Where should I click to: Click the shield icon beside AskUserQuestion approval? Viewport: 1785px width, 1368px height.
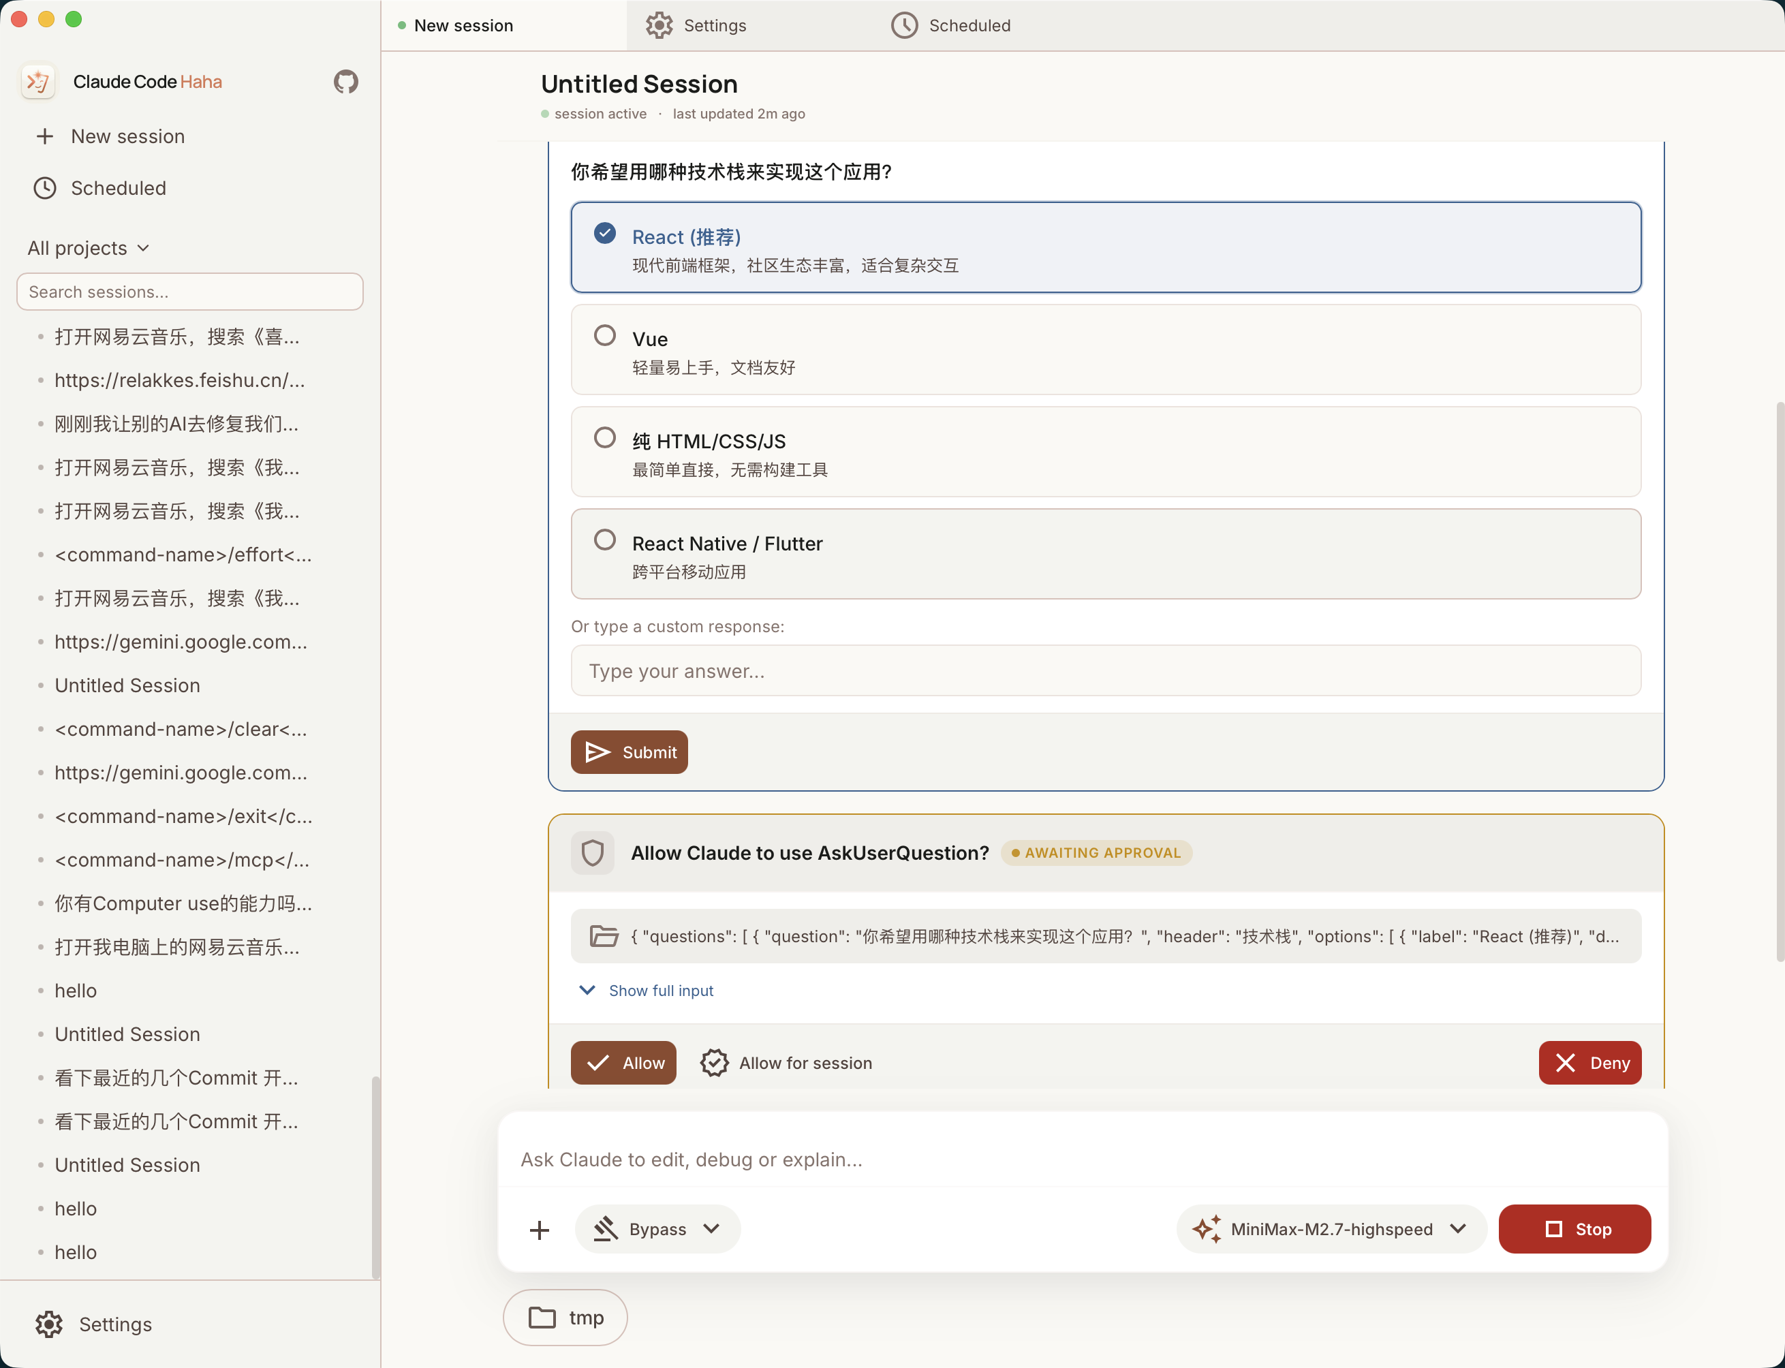[593, 852]
